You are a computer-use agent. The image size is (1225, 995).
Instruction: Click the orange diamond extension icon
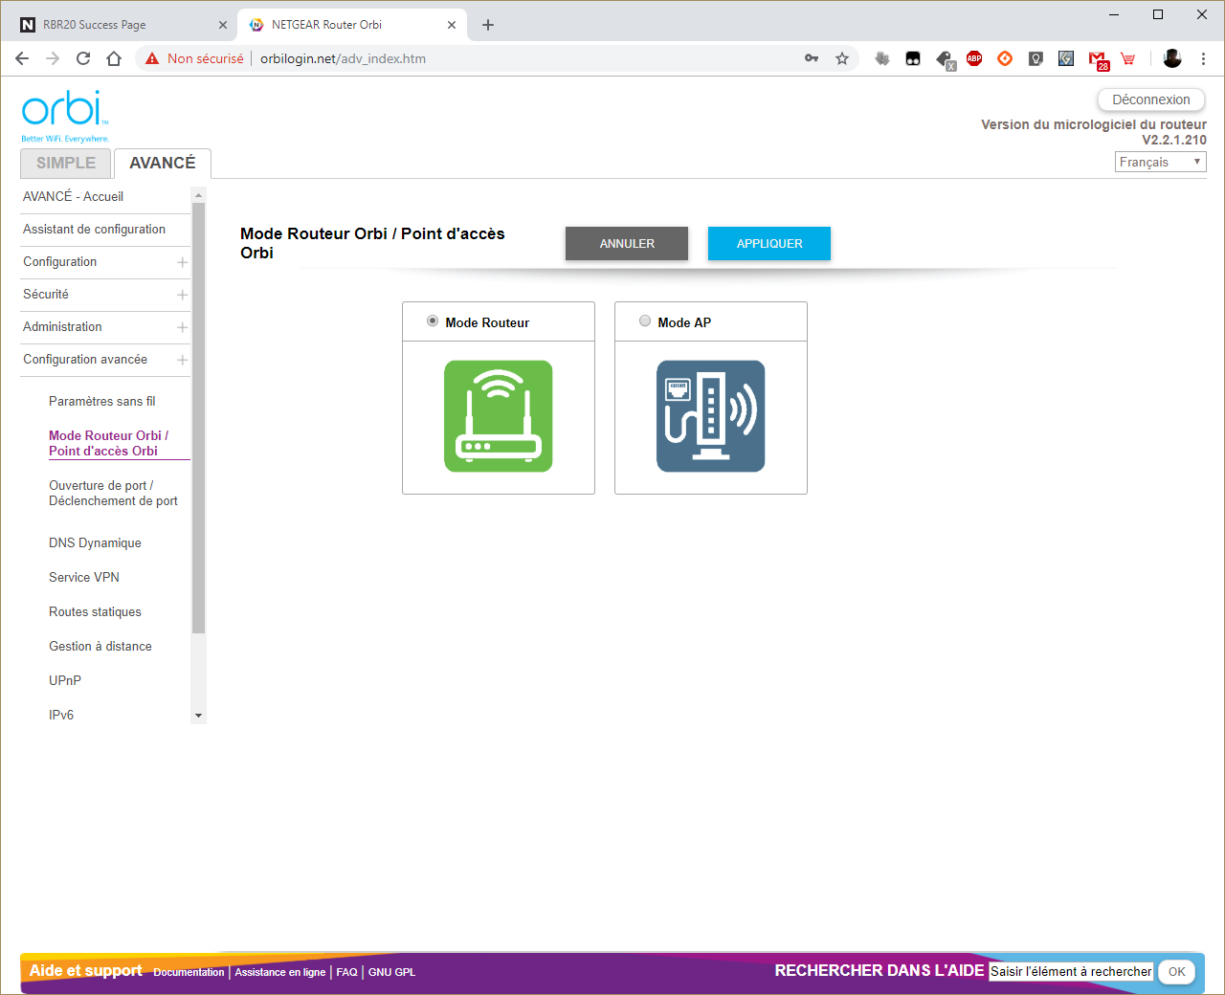click(x=1005, y=58)
